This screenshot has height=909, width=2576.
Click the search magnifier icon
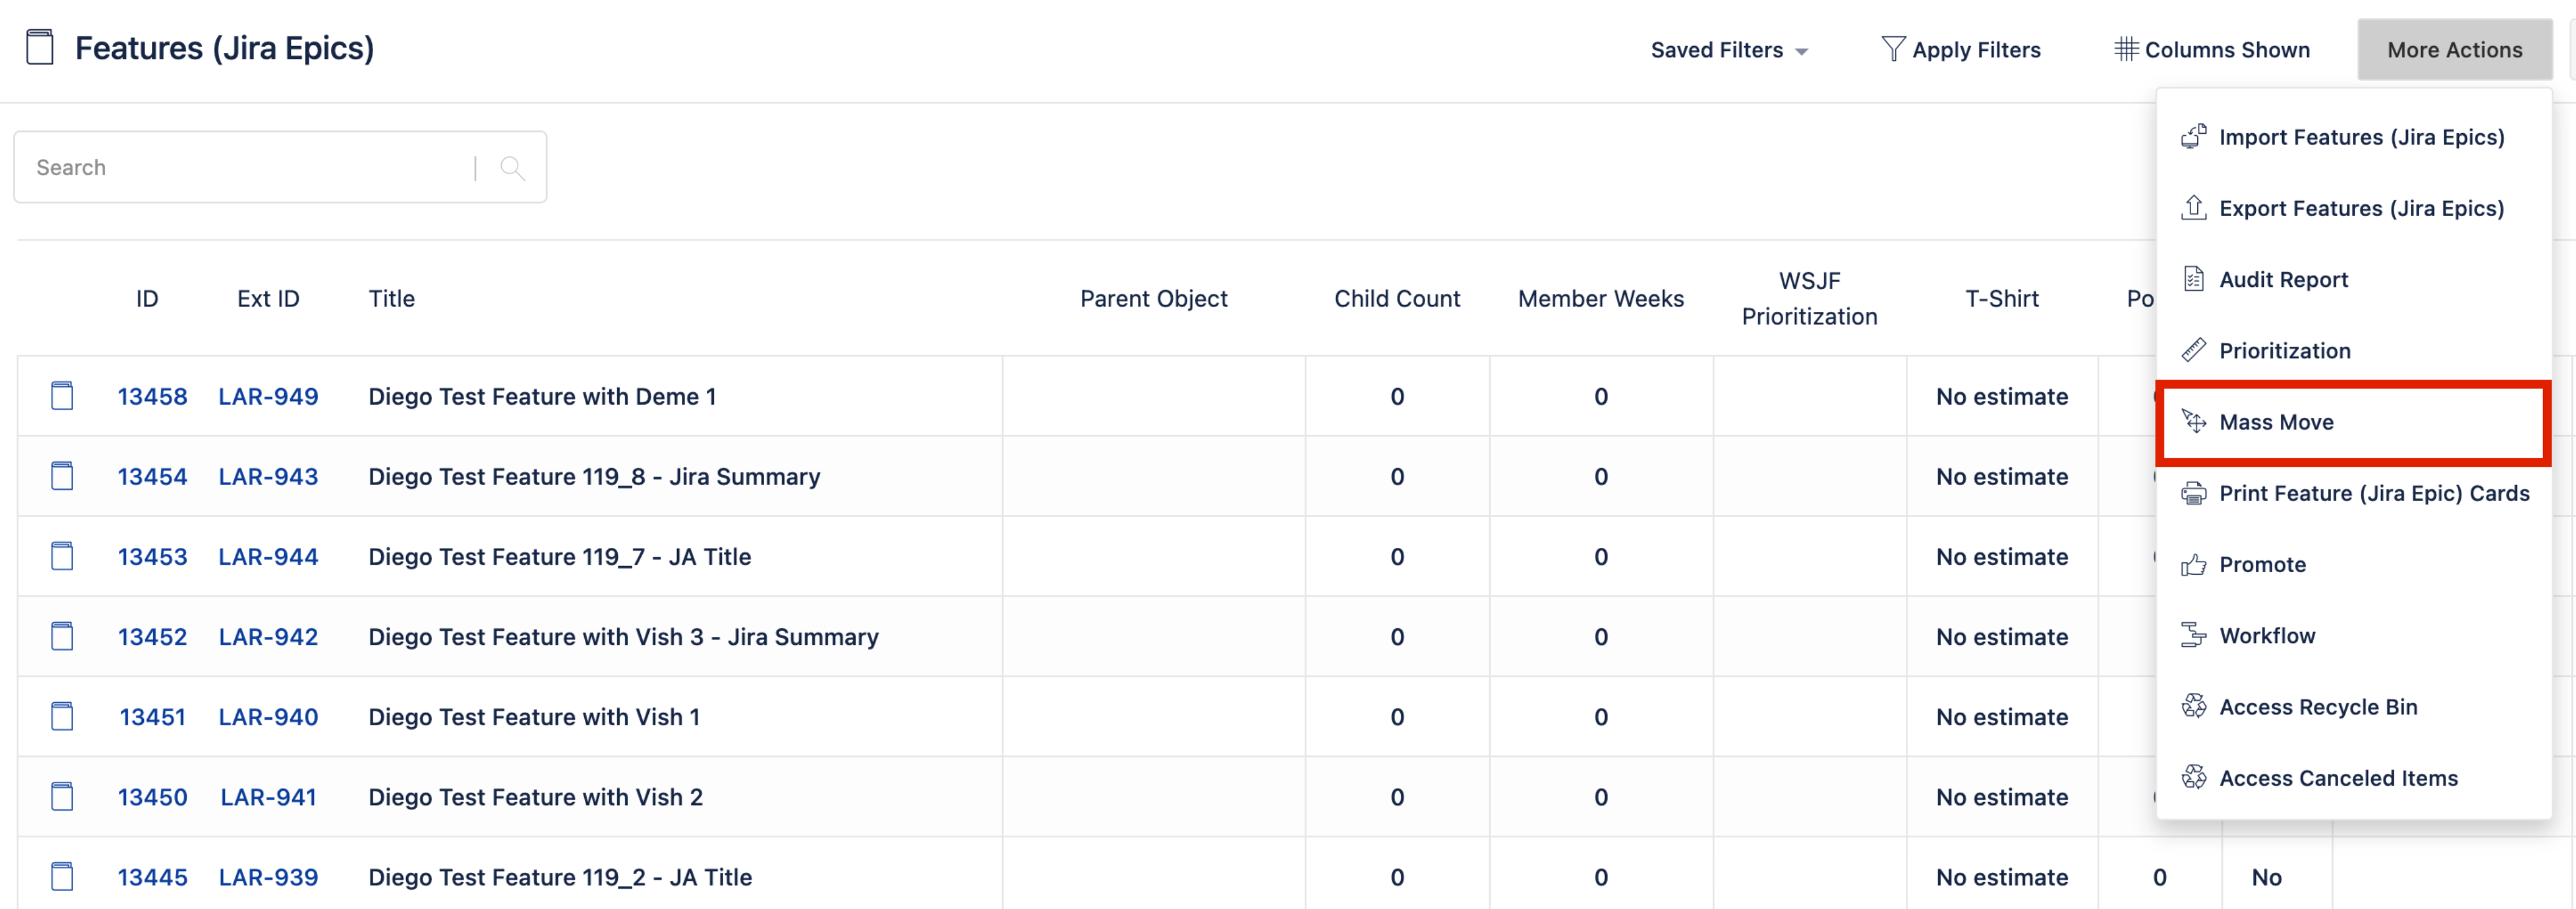(x=512, y=168)
